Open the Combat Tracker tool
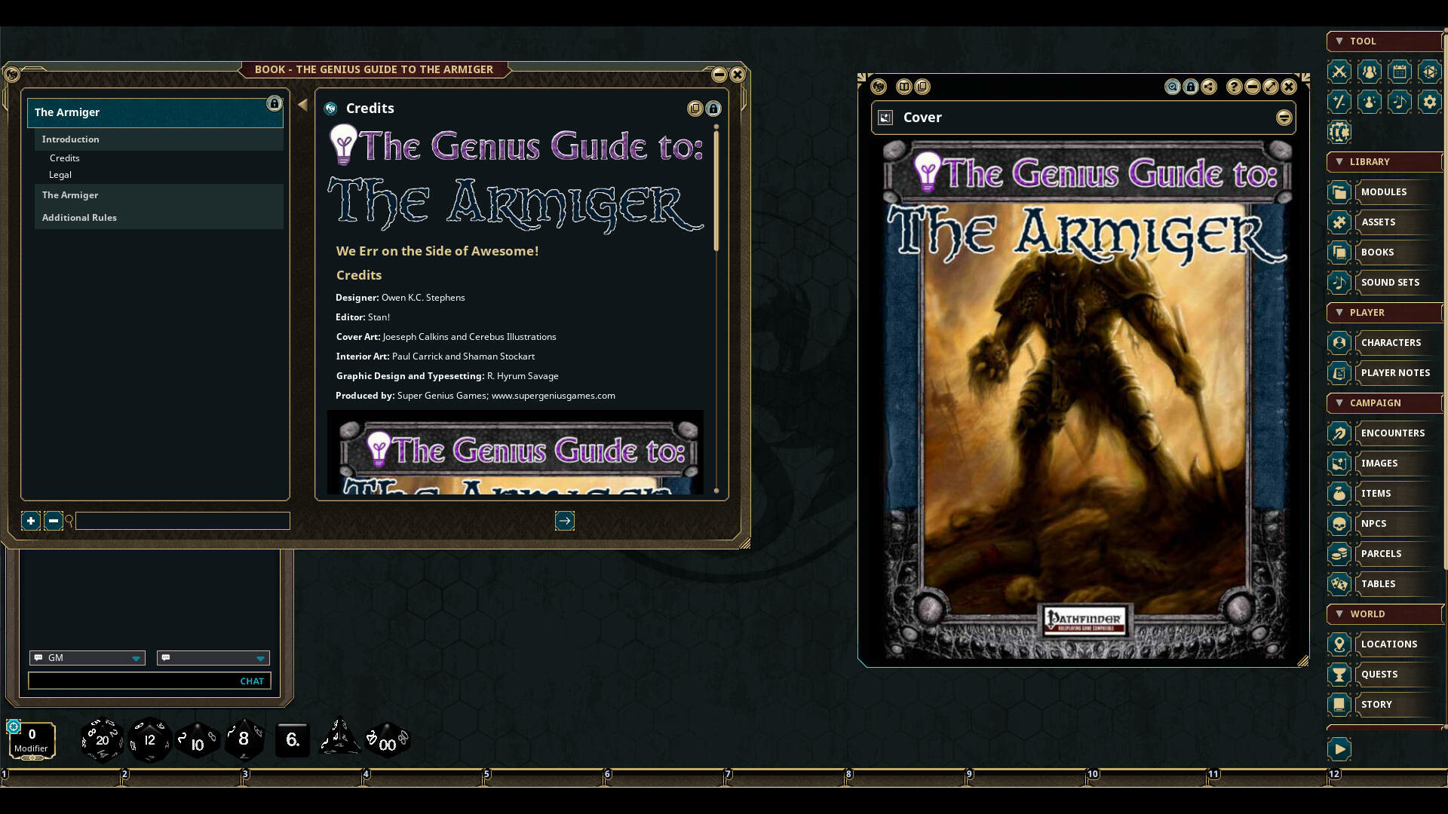The width and height of the screenshot is (1448, 814). point(1339,72)
